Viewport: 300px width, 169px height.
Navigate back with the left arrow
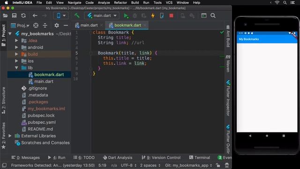tap(35, 15)
